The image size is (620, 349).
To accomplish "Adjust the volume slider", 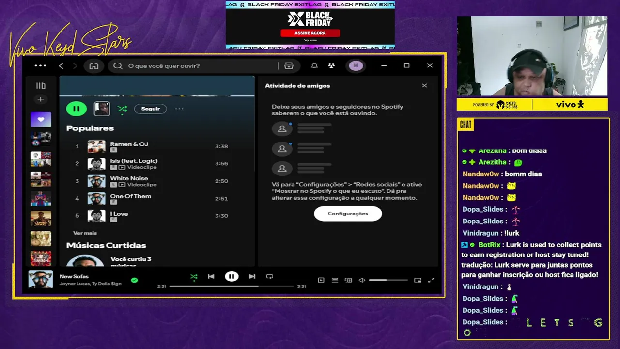I will click(x=388, y=280).
